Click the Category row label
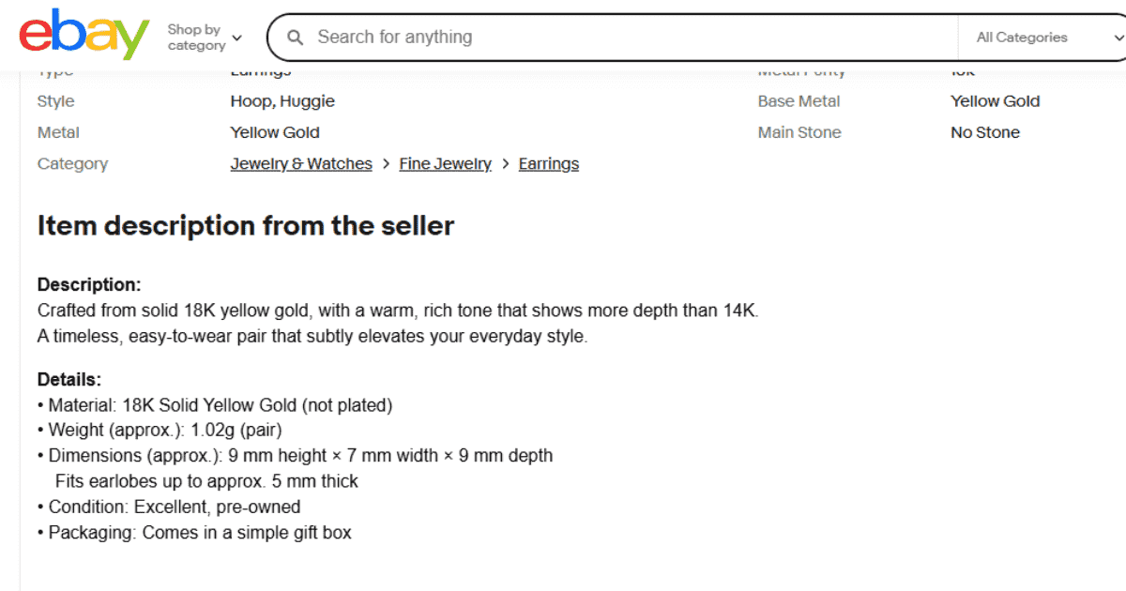 [72, 163]
